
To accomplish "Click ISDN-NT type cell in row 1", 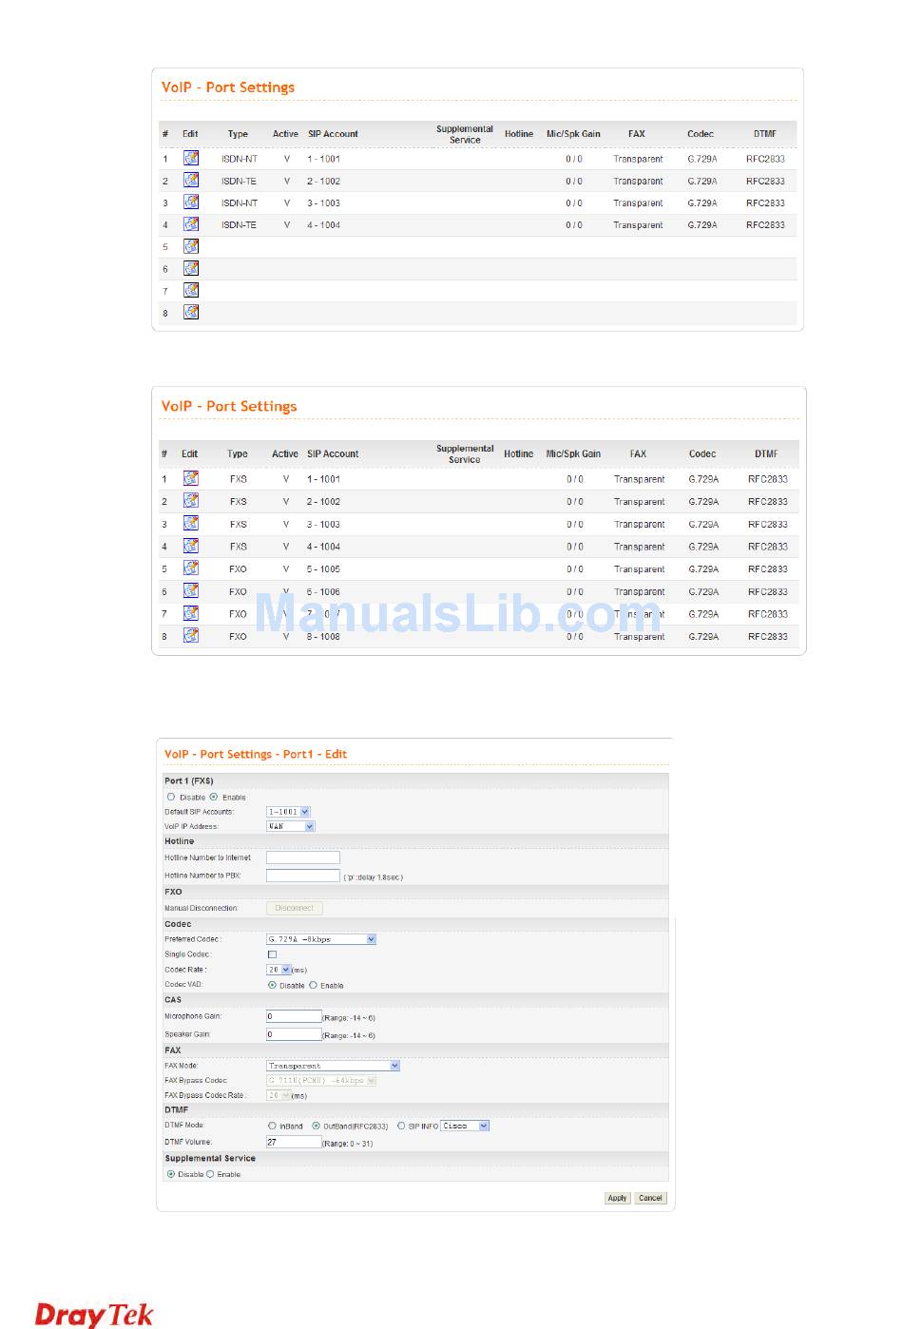I will click(x=240, y=159).
